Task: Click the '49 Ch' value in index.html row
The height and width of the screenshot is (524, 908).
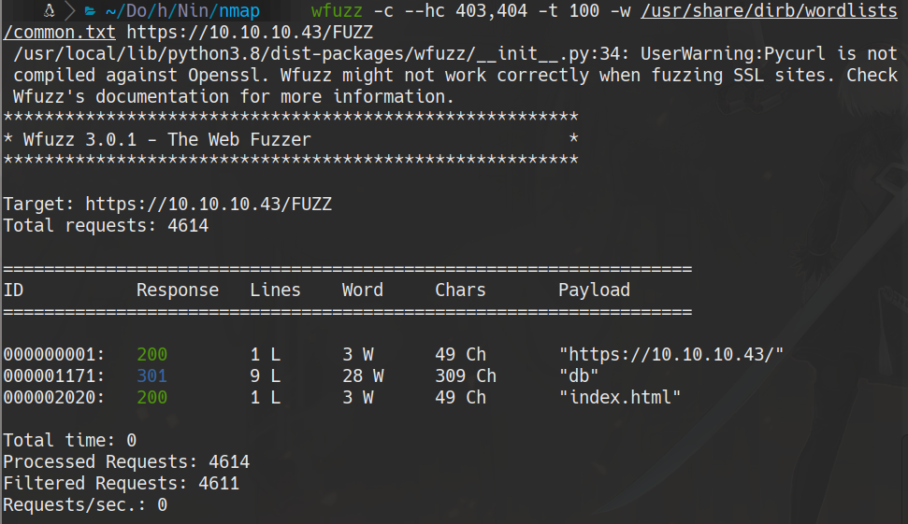Action: [460, 397]
